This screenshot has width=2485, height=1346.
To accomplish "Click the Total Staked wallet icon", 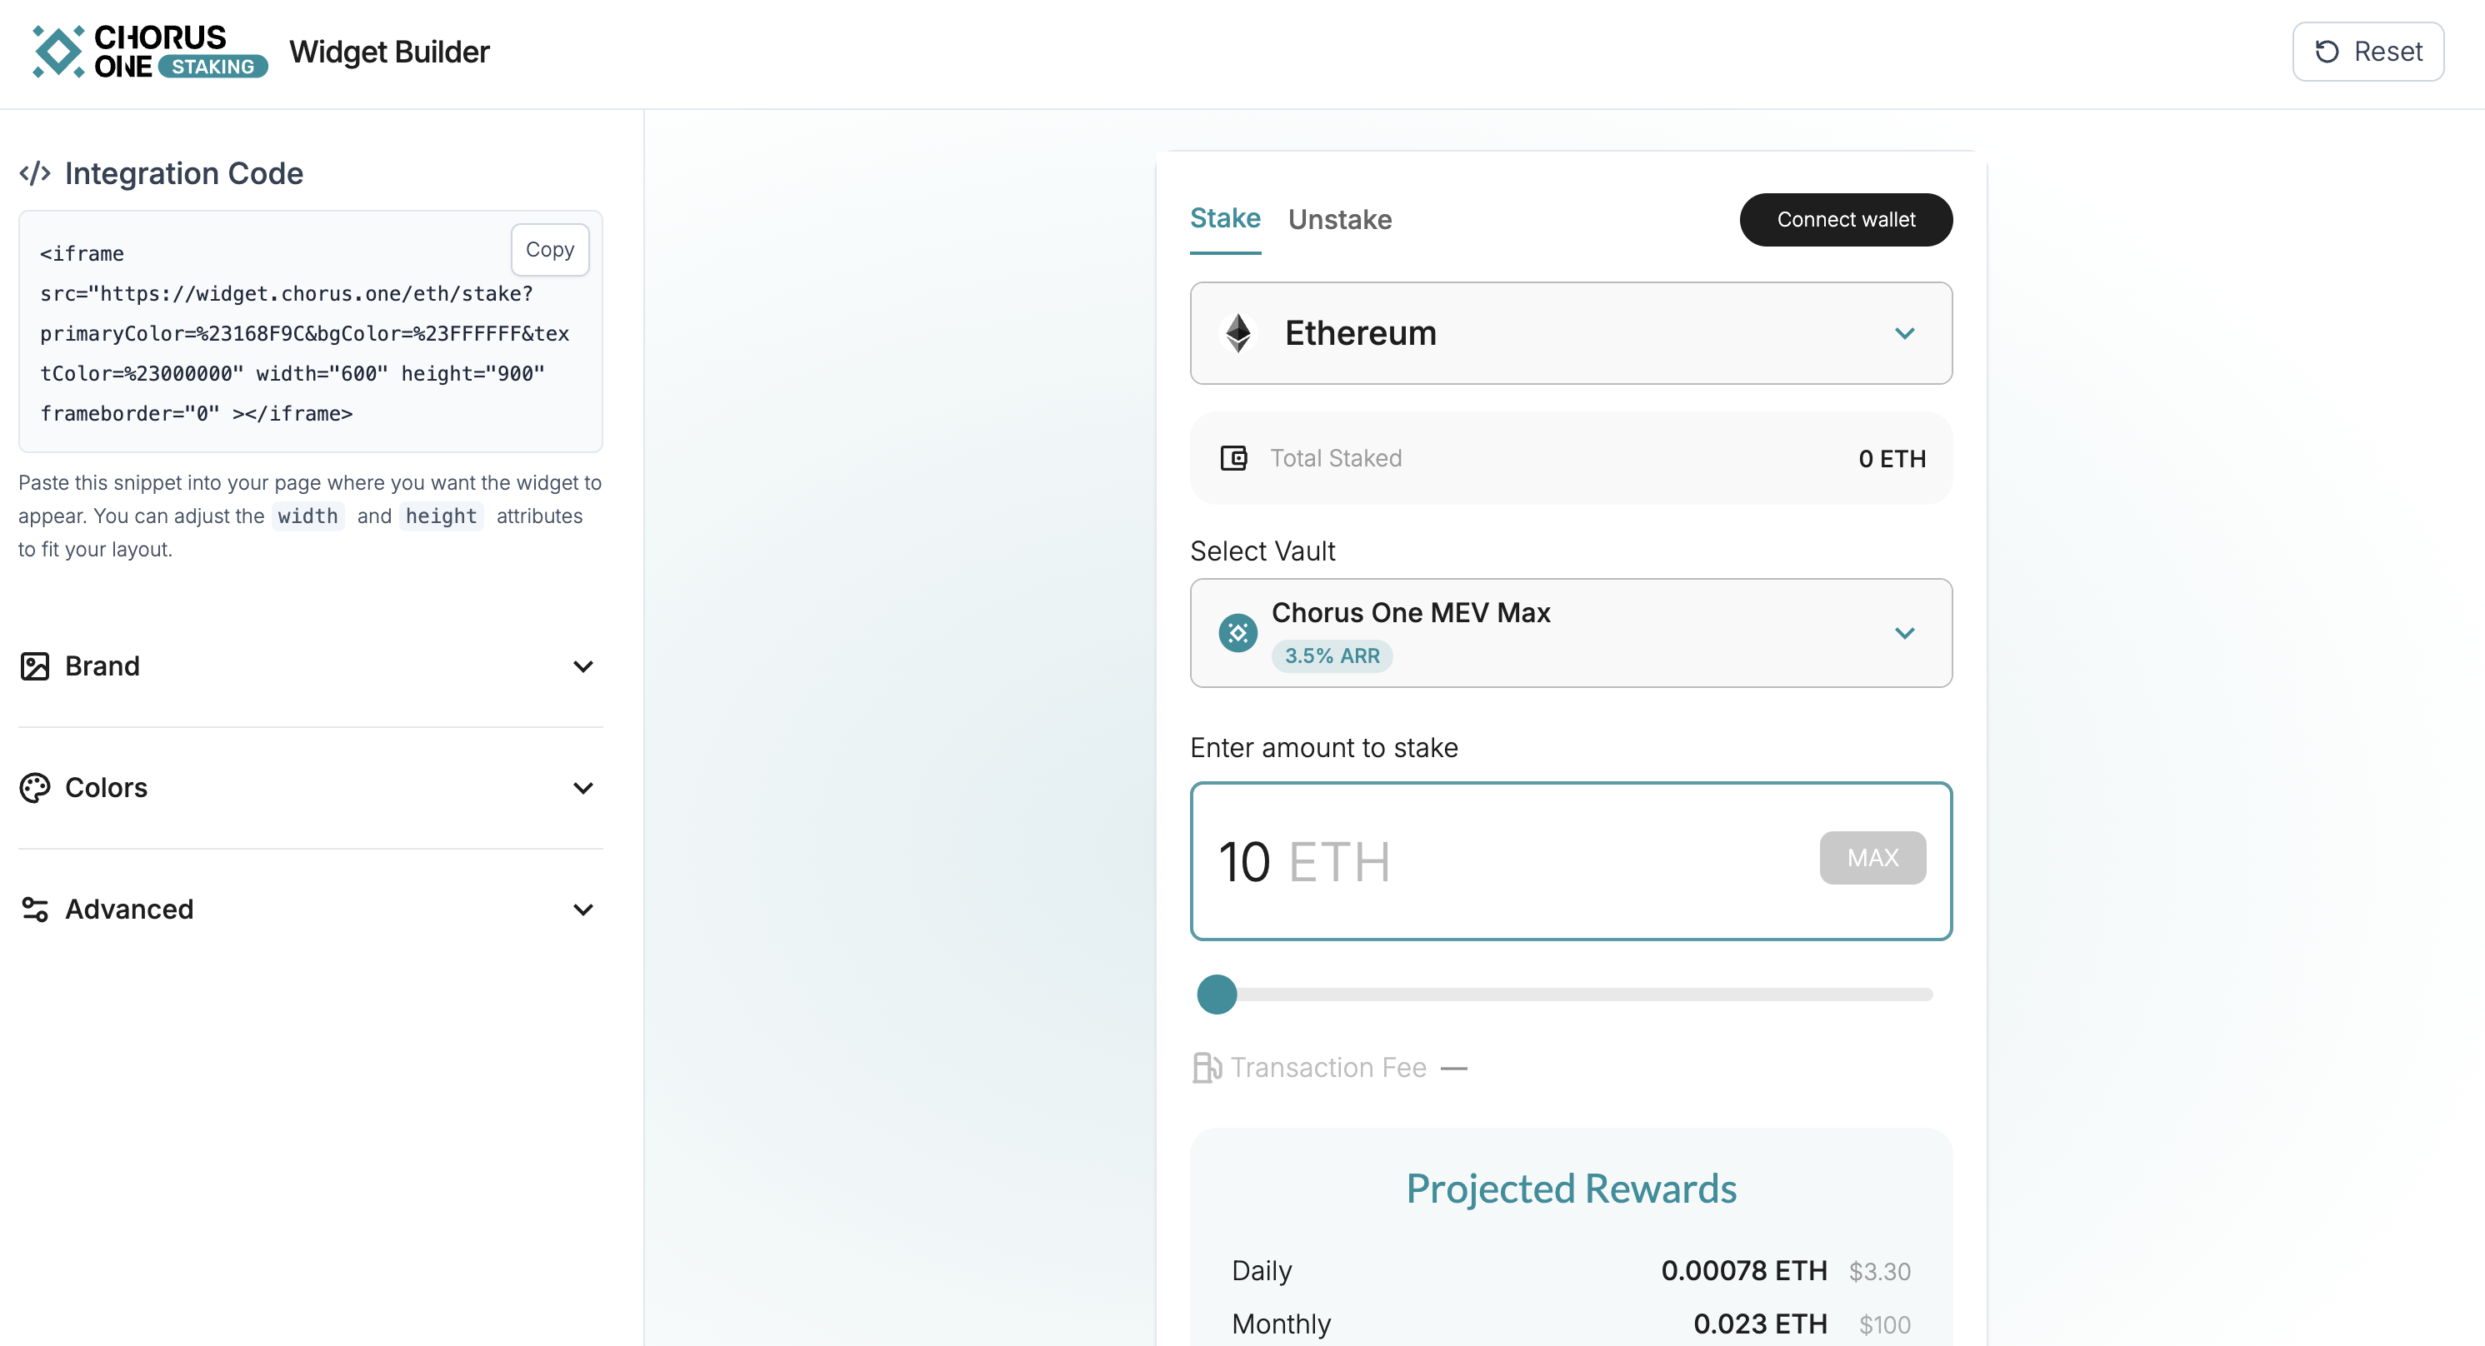I will (1234, 458).
